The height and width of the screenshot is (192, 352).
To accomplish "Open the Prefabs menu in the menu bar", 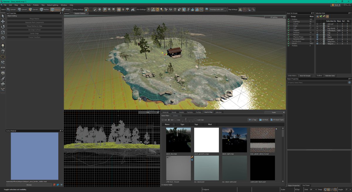I will click(x=36, y=5).
